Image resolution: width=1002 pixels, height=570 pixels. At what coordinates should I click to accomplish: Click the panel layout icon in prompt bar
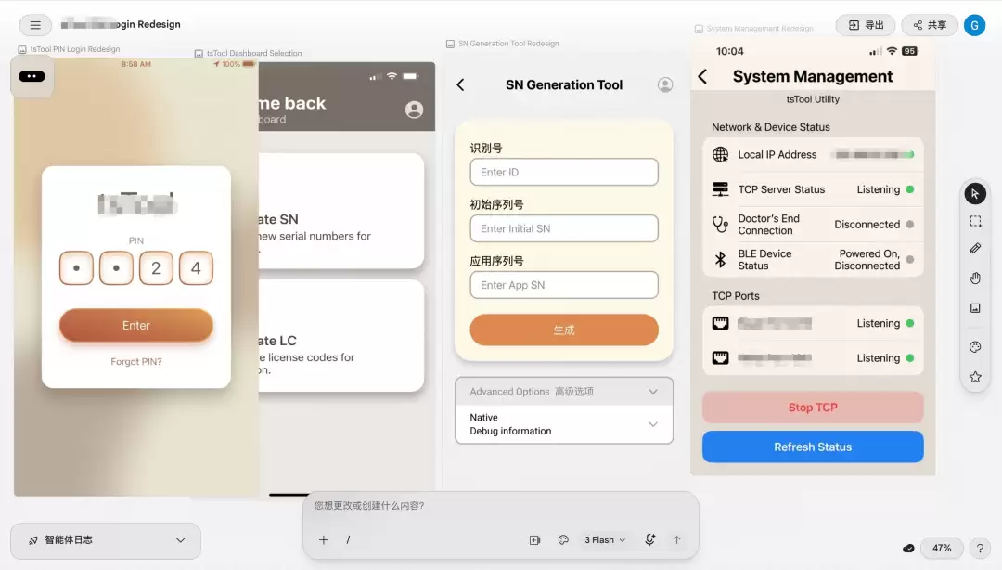[x=535, y=540]
